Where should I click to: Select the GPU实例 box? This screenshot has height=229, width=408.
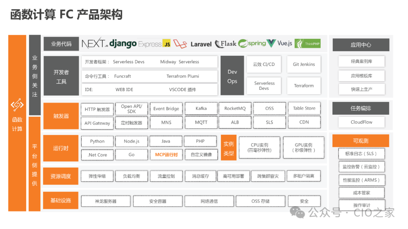(304, 148)
